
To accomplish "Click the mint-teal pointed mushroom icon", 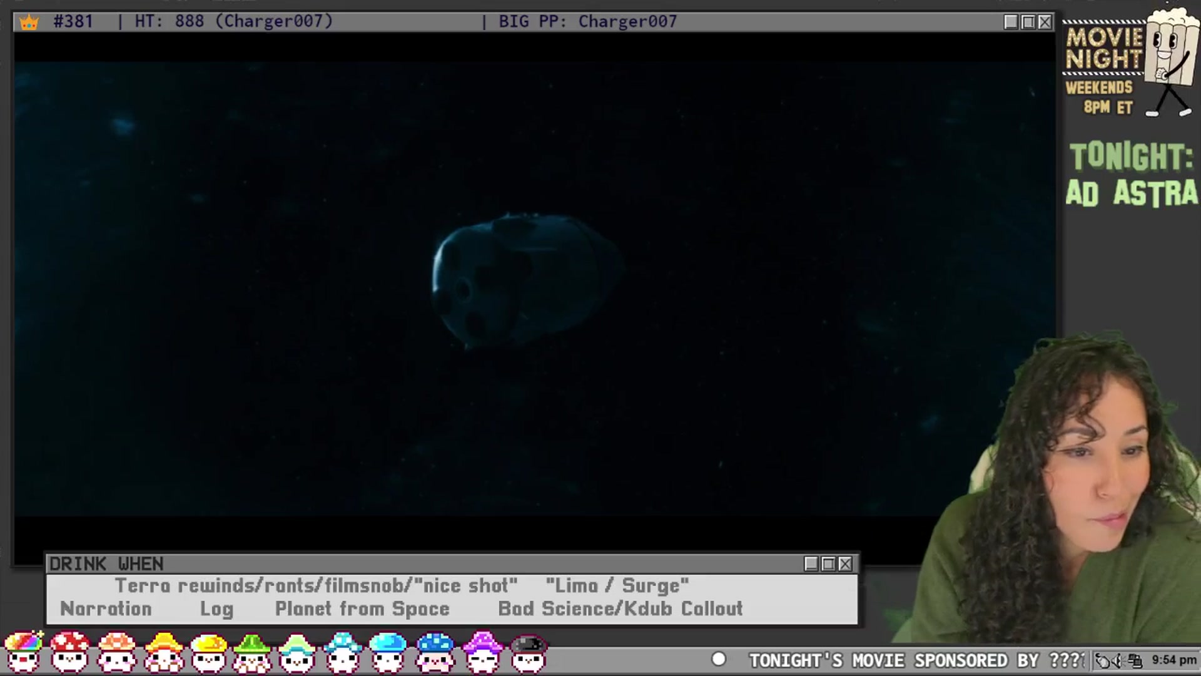I will [298, 652].
